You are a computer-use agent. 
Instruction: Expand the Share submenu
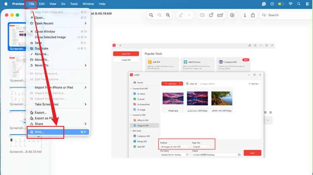pos(58,124)
